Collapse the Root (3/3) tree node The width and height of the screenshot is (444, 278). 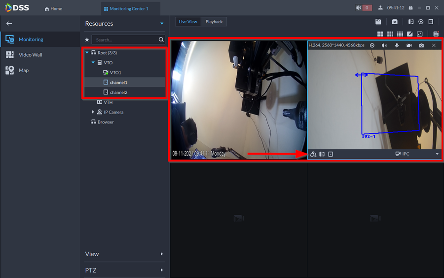87,53
